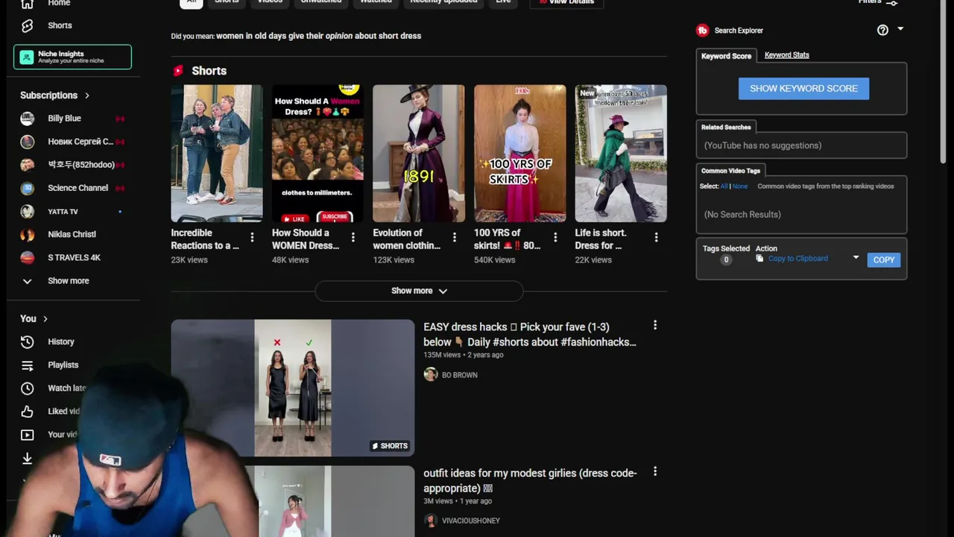Viewport: 954px width, 537px height.
Task: Open options menu for '100 YRS of skirts' short
Action: tap(555, 237)
